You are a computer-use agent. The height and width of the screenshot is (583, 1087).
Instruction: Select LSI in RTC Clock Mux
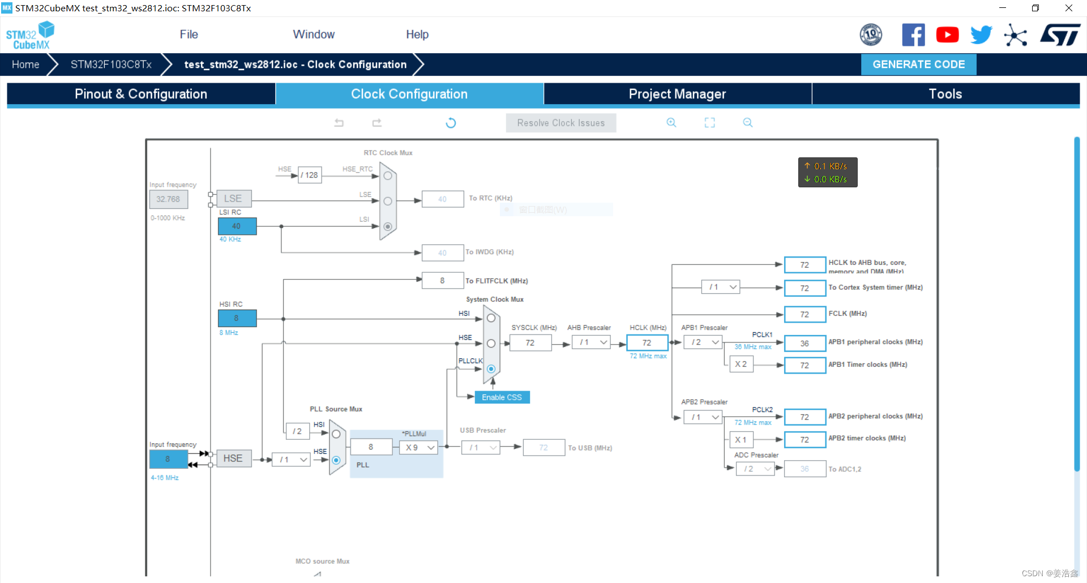(388, 226)
